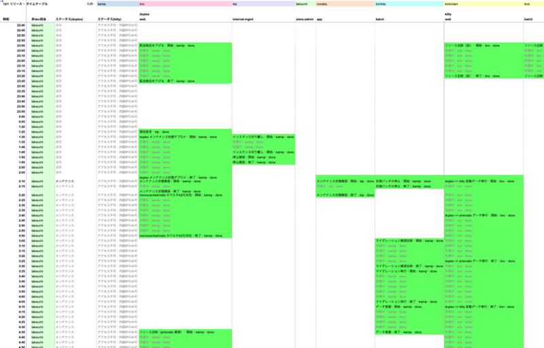The image size is (544, 348).
Task: Click 'リソース反映（仮）・終了・iino・done' under kitty web
Action: pyautogui.click(x=483, y=76)
